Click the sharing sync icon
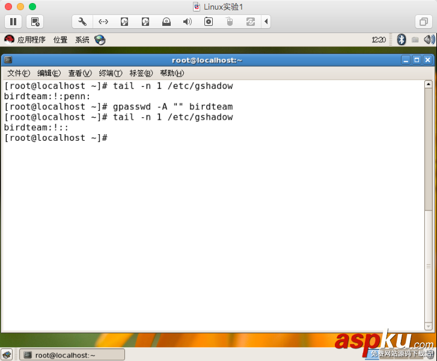The image size is (437, 361). (251, 22)
